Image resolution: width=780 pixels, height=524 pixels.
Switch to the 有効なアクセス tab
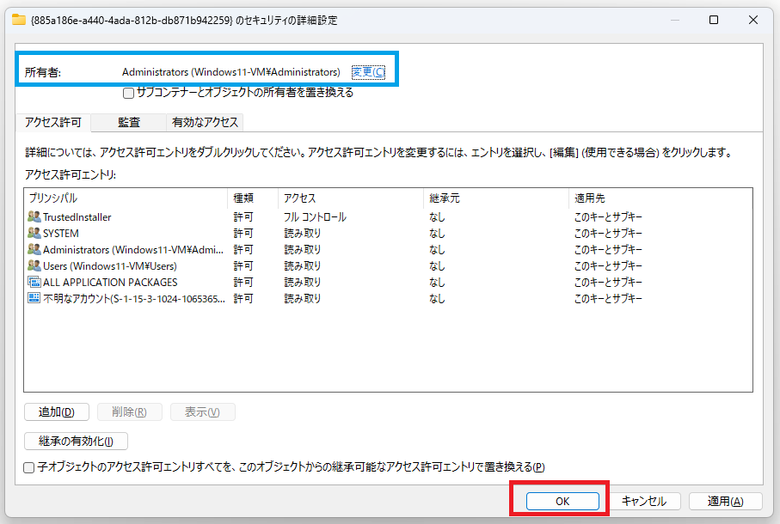[205, 122]
